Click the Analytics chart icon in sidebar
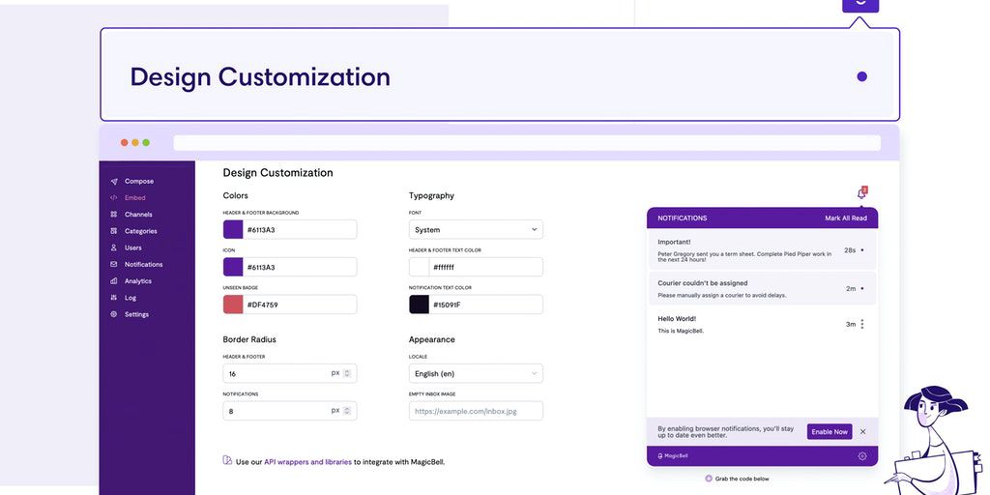The height and width of the screenshot is (495, 990). pos(114,281)
